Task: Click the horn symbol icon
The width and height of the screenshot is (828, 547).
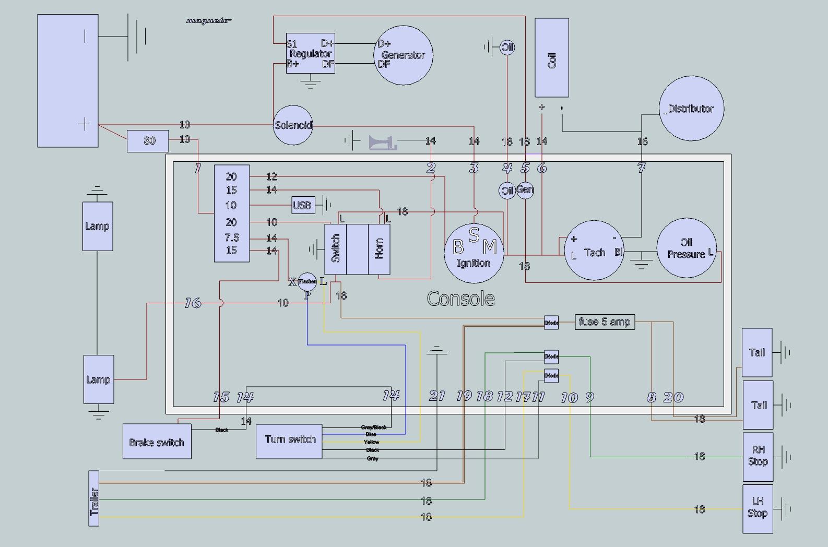Action: [x=382, y=142]
